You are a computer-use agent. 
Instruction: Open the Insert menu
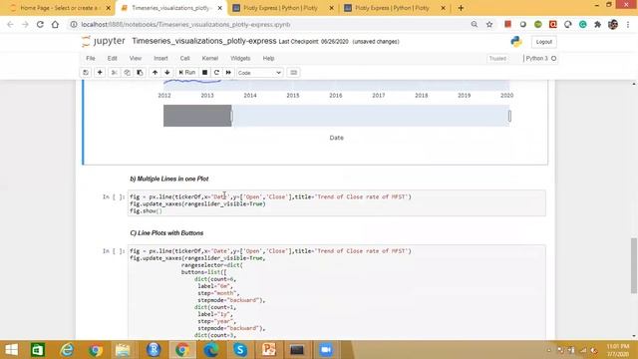(x=160, y=58)
